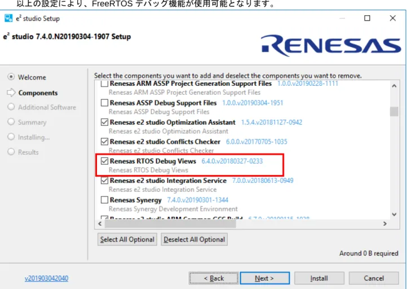This screenshot has height=289, width=407.
Task: Click version 7.4.0.v20190301-1344 text
Action: click(197, 200)
